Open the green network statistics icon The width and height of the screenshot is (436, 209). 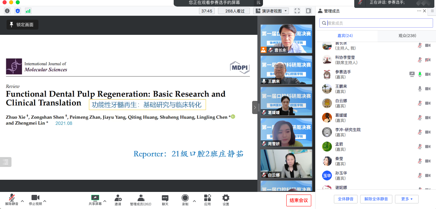(28, 11)
